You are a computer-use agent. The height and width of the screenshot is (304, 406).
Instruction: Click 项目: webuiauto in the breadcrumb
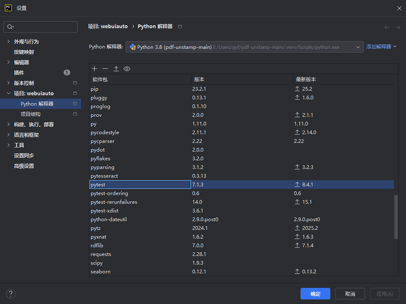point(108,27)
